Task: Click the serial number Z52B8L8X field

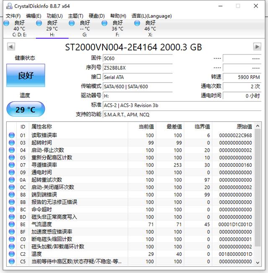Action: coord(138,68)
